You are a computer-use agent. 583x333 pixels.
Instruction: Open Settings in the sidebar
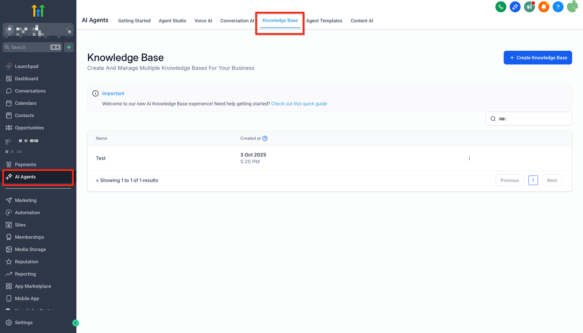24,323
